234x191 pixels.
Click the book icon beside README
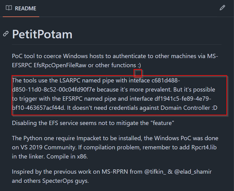pos(9,8)
